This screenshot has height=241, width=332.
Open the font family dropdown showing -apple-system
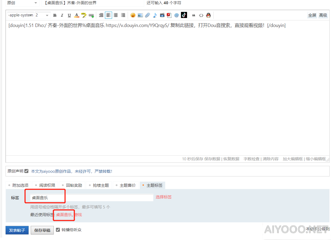(21, 15)
